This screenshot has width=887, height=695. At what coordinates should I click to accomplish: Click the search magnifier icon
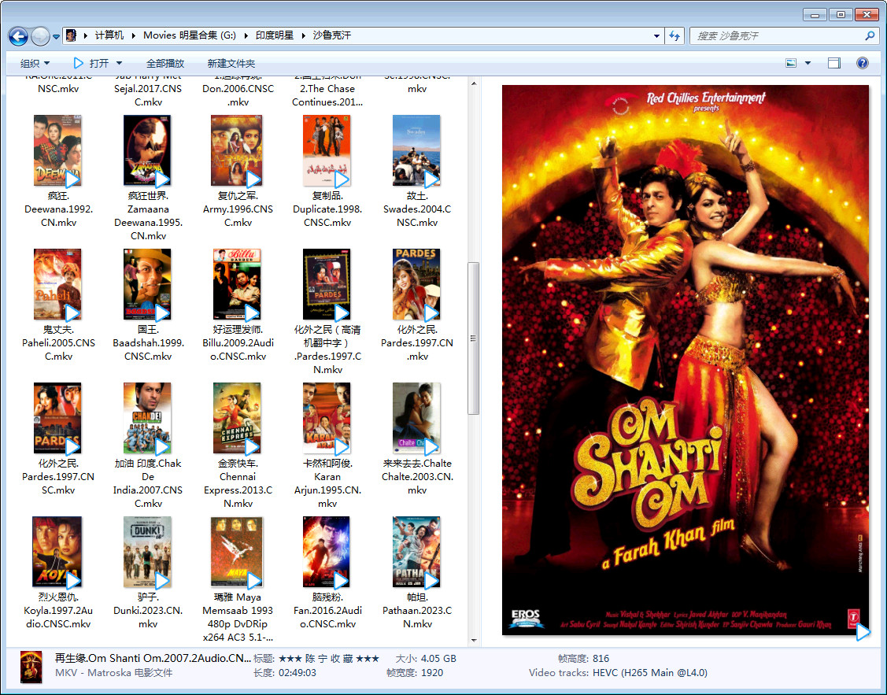870,35
